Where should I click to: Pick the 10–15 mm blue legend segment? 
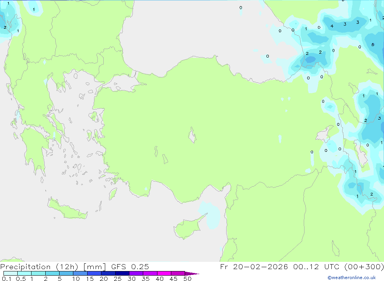point(80,273)
